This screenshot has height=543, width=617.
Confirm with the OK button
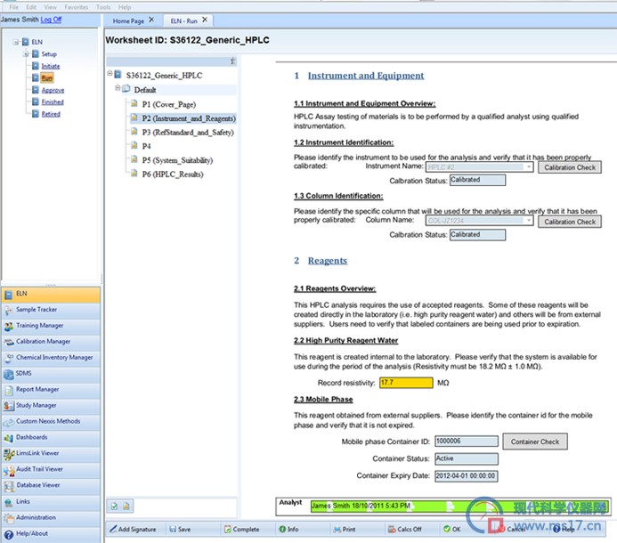coord(451,530)
